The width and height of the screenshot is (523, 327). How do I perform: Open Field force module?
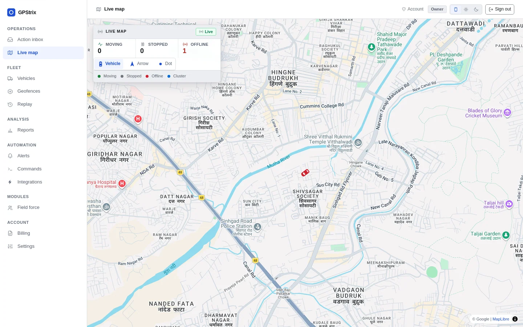(x=43, y=207)
